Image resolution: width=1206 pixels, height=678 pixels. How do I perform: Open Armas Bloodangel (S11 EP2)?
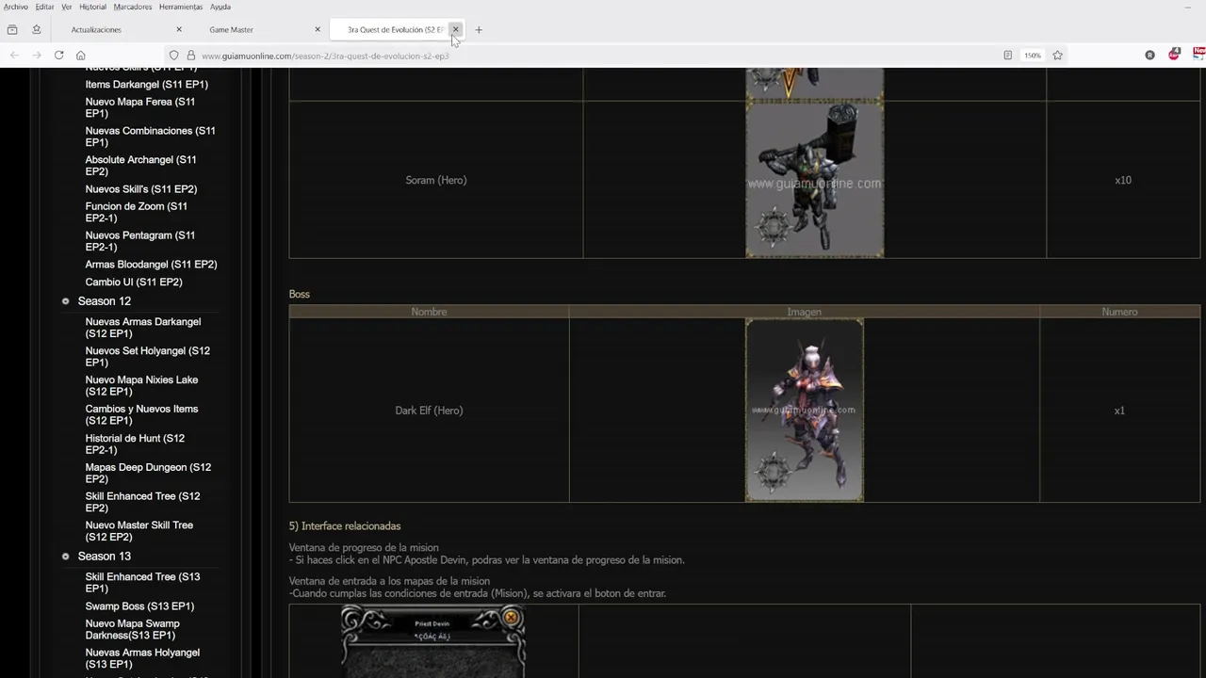pos(152,265)
